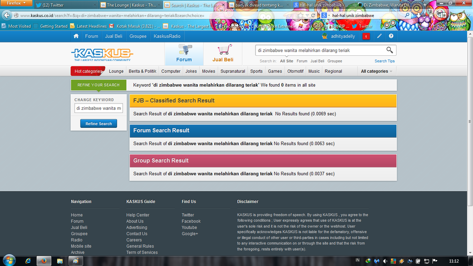Click the network connection tray icon
The height and width of the screenshot is (266, 473).
[x=426, y=261]
